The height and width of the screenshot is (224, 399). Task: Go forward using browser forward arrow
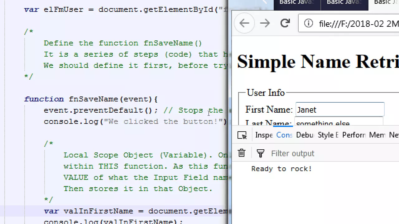click(265, 23)
